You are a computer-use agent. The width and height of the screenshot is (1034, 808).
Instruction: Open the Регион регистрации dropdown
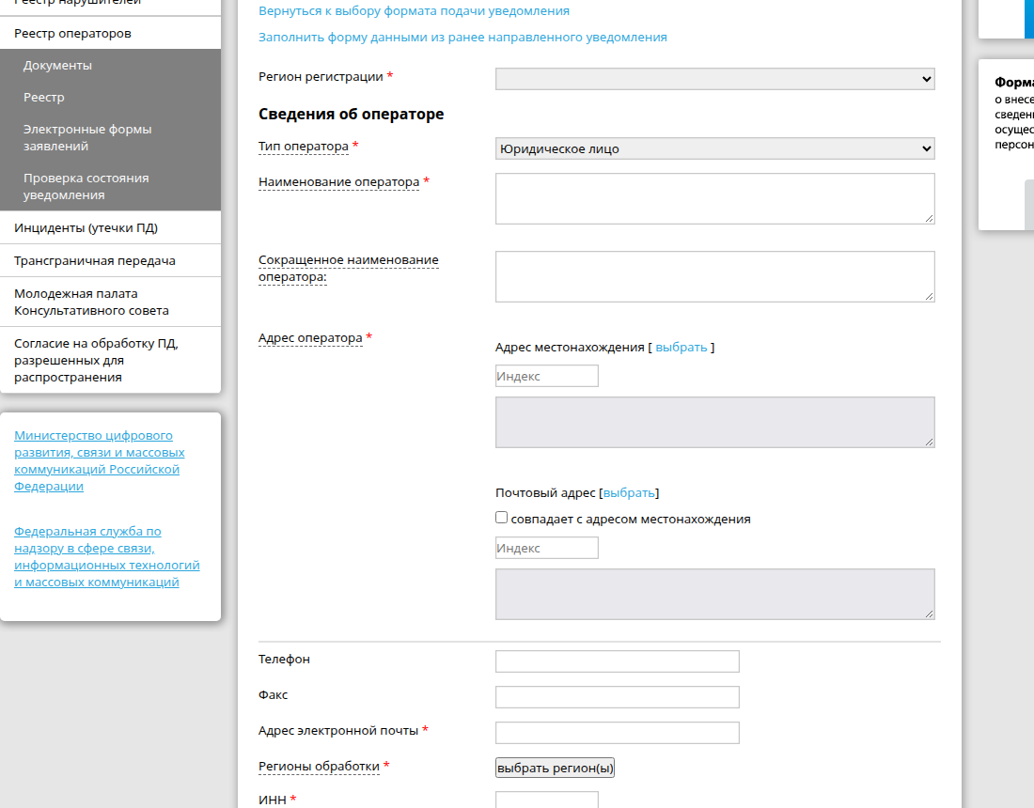714,79
